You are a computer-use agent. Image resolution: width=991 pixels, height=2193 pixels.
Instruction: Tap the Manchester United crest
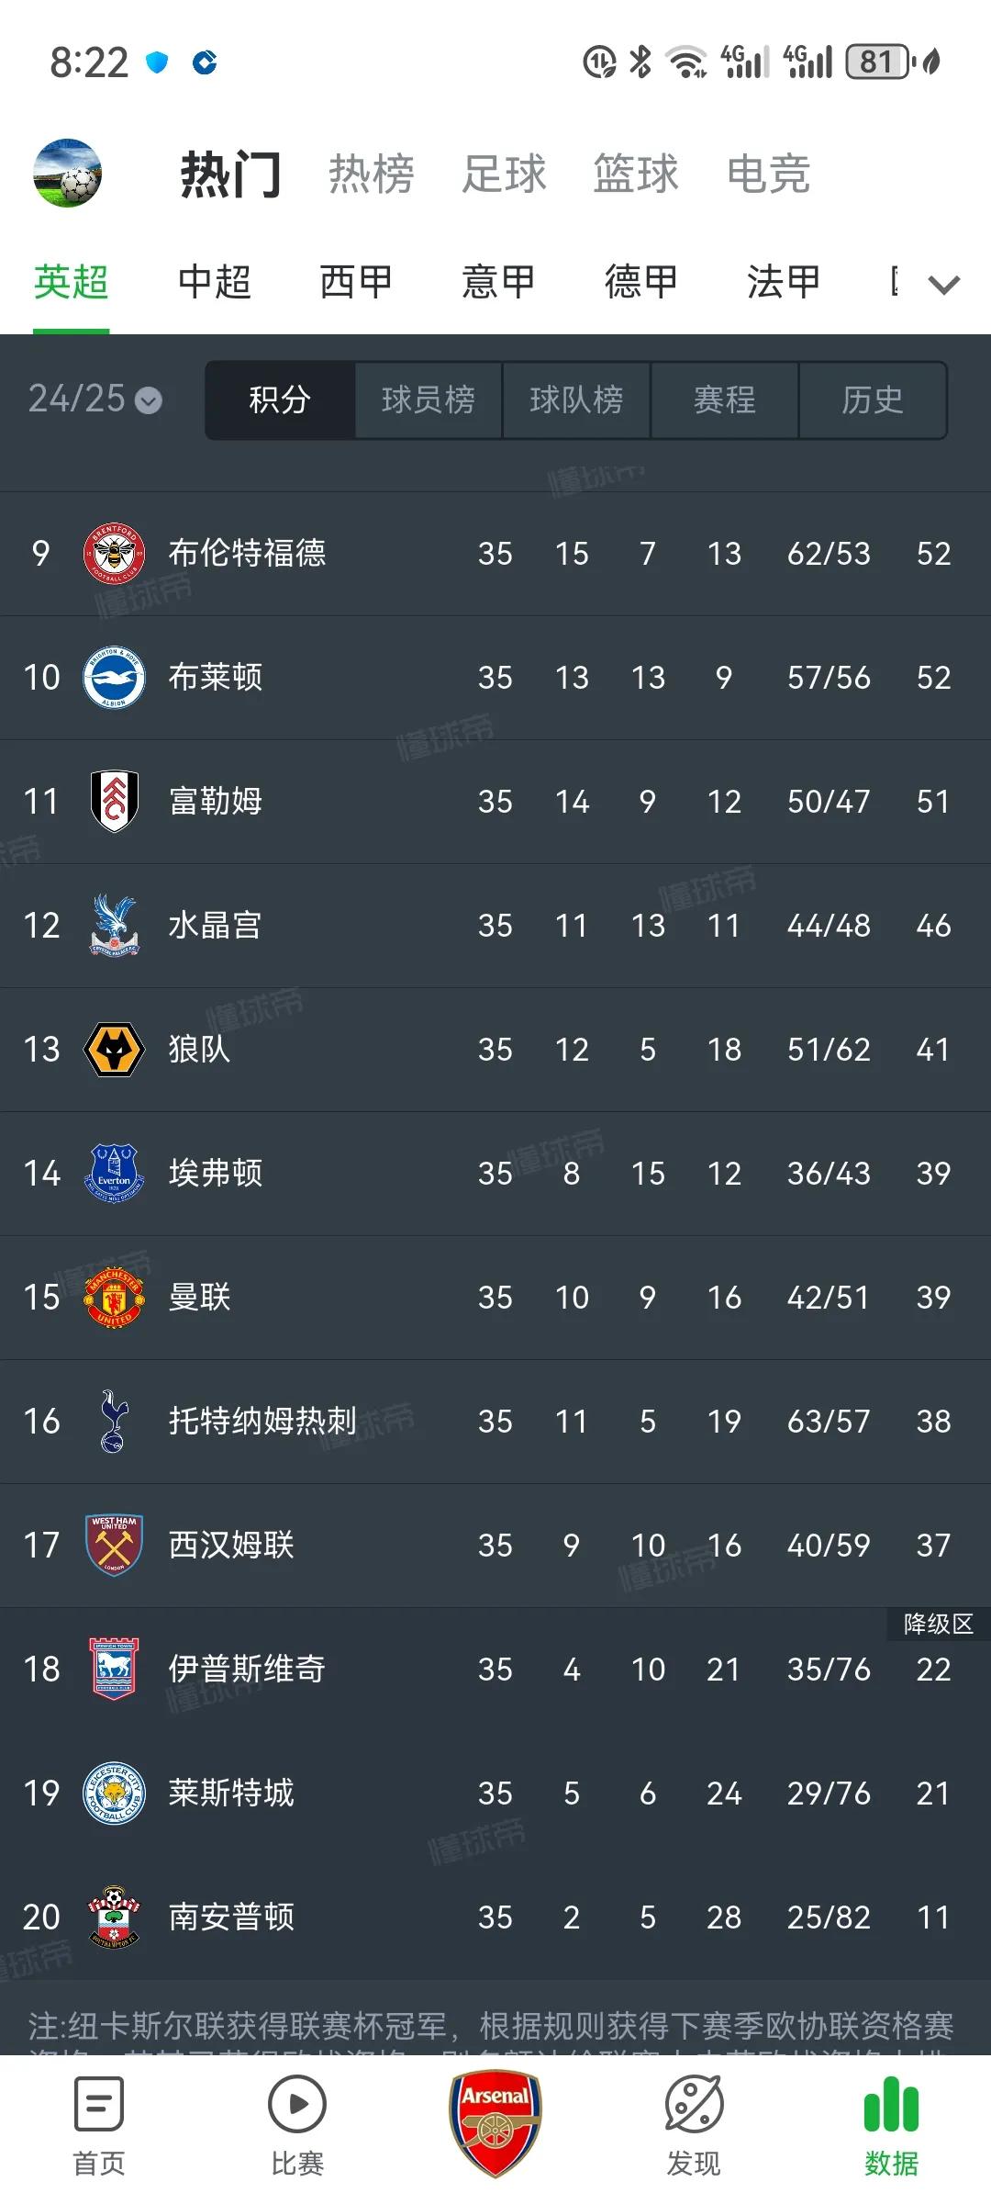[114, 1298]
